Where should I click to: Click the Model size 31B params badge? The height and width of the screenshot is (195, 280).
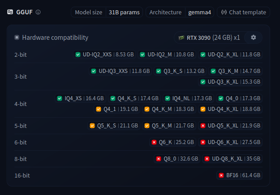pos(107,12)
